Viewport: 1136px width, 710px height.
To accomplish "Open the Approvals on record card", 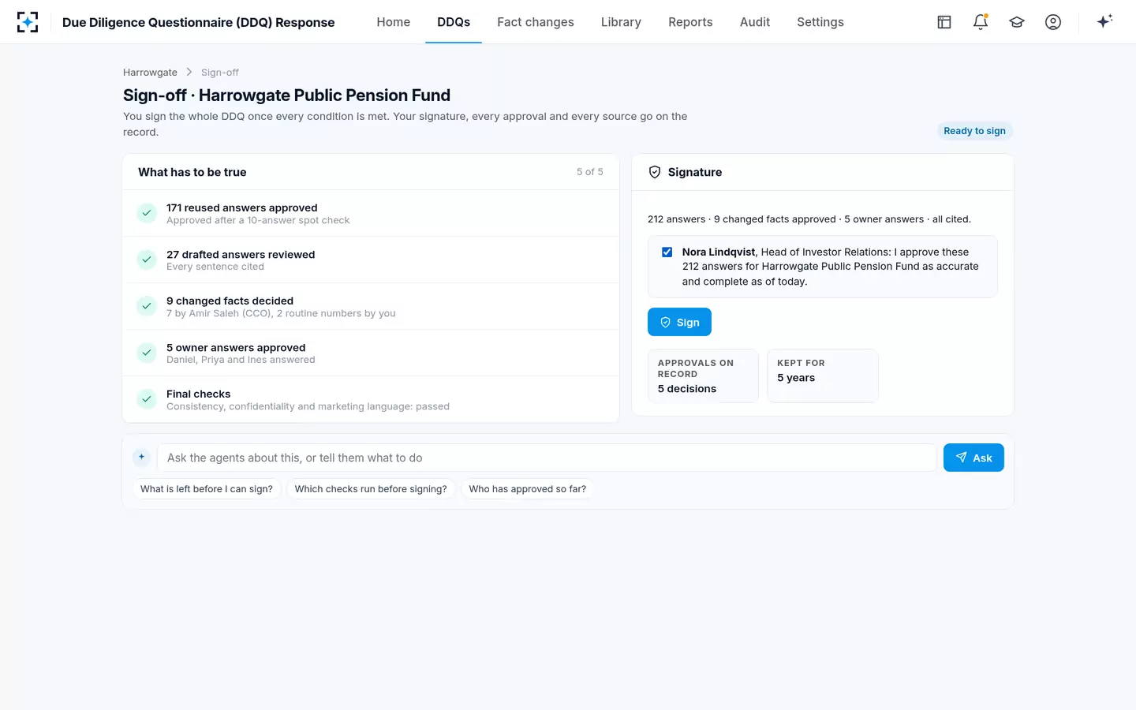I will click(x=703, y=376).
